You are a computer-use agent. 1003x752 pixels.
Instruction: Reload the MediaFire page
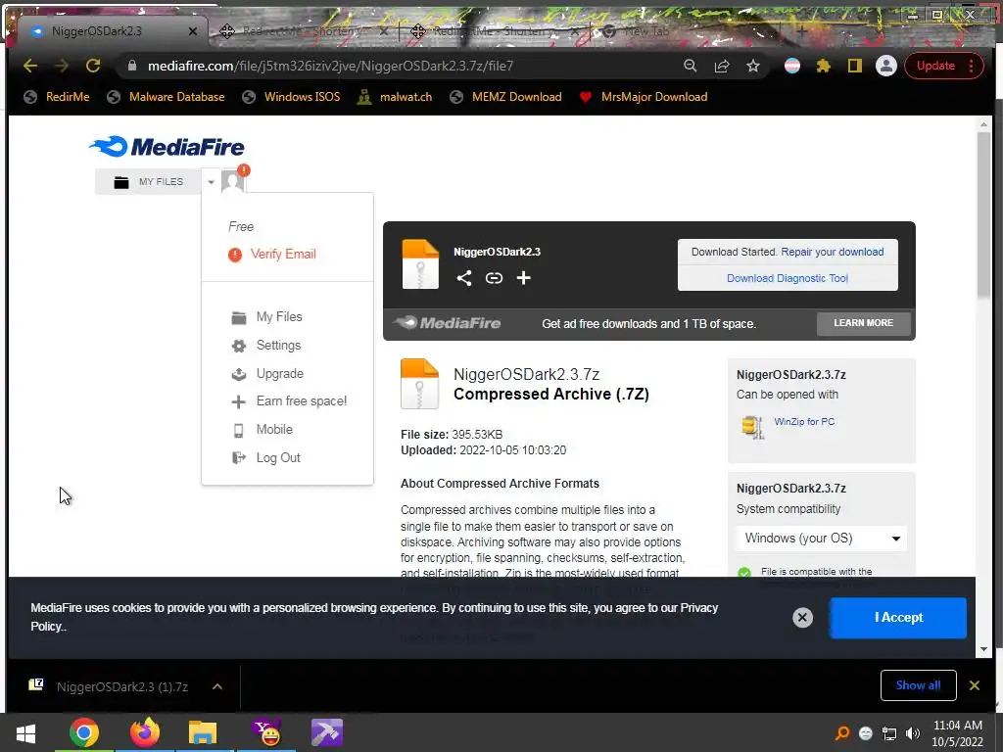[x=93, y=66]
